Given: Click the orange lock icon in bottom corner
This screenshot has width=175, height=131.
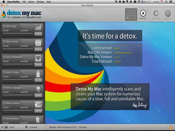Looking at the screenshot, I should pyautogui.click(x=171, y=127).
